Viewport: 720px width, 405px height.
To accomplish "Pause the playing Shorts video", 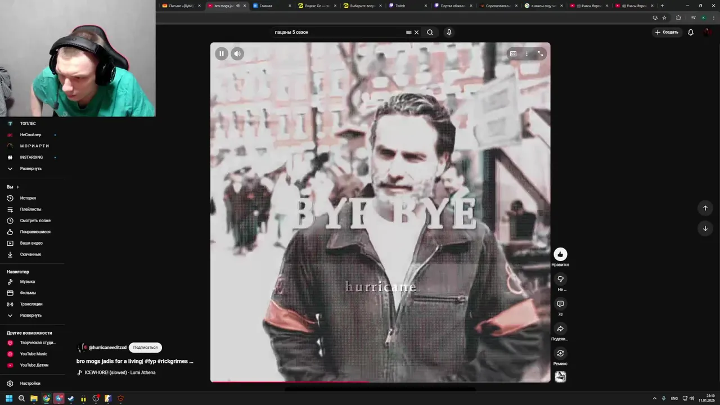I will pyautogui.click(x=222, y=54).
